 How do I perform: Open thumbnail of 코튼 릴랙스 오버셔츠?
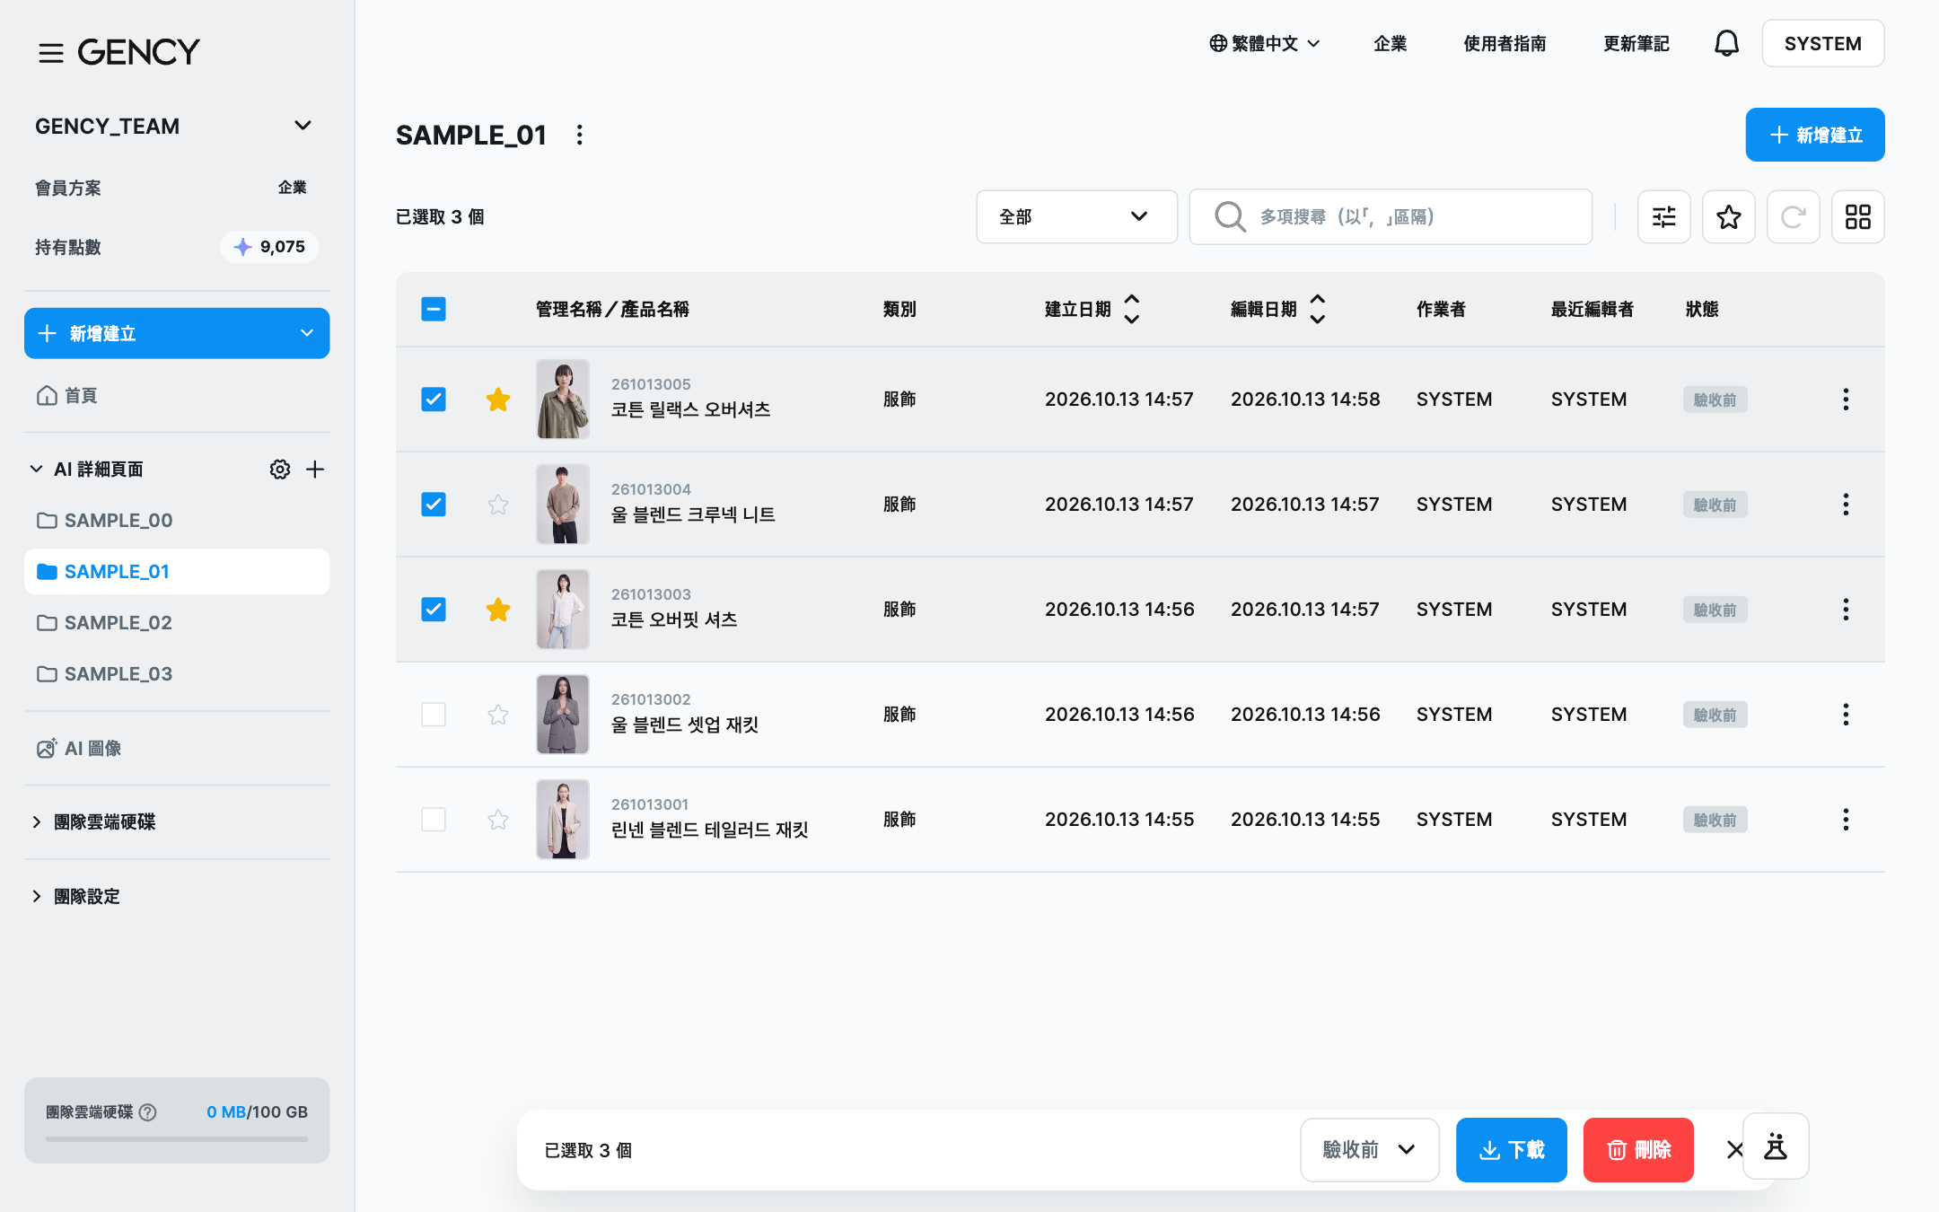pyautogui.click(x=563, y=400)
